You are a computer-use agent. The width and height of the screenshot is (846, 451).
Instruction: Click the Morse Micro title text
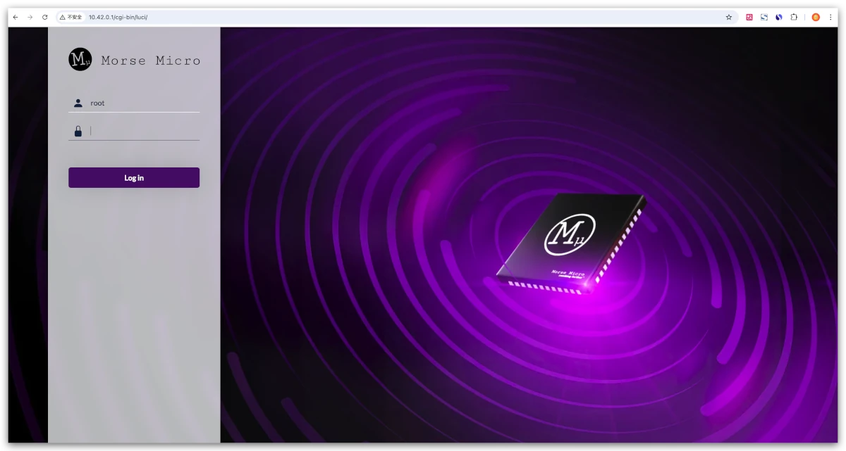click(151, 61)
